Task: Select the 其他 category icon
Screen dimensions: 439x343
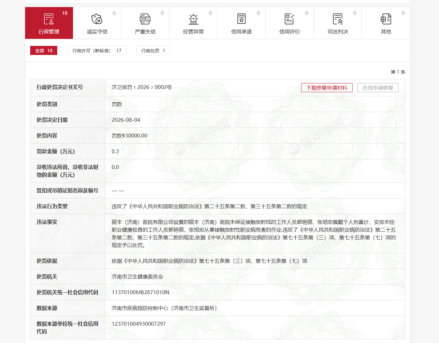Action: pos(386,19)
